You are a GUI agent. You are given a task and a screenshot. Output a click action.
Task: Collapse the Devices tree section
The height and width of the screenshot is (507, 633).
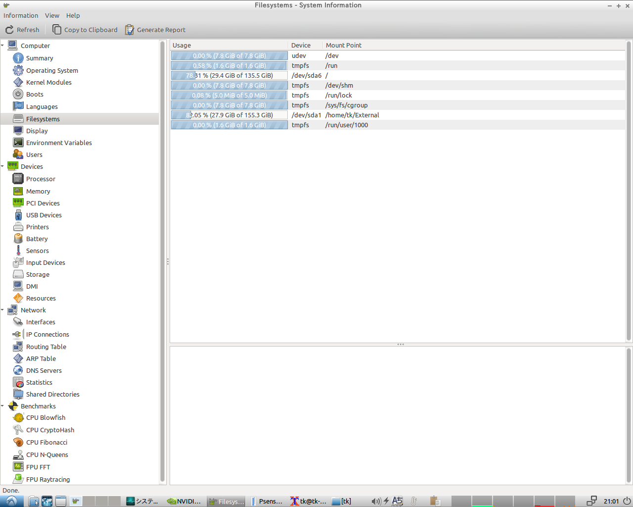(2, 166)
